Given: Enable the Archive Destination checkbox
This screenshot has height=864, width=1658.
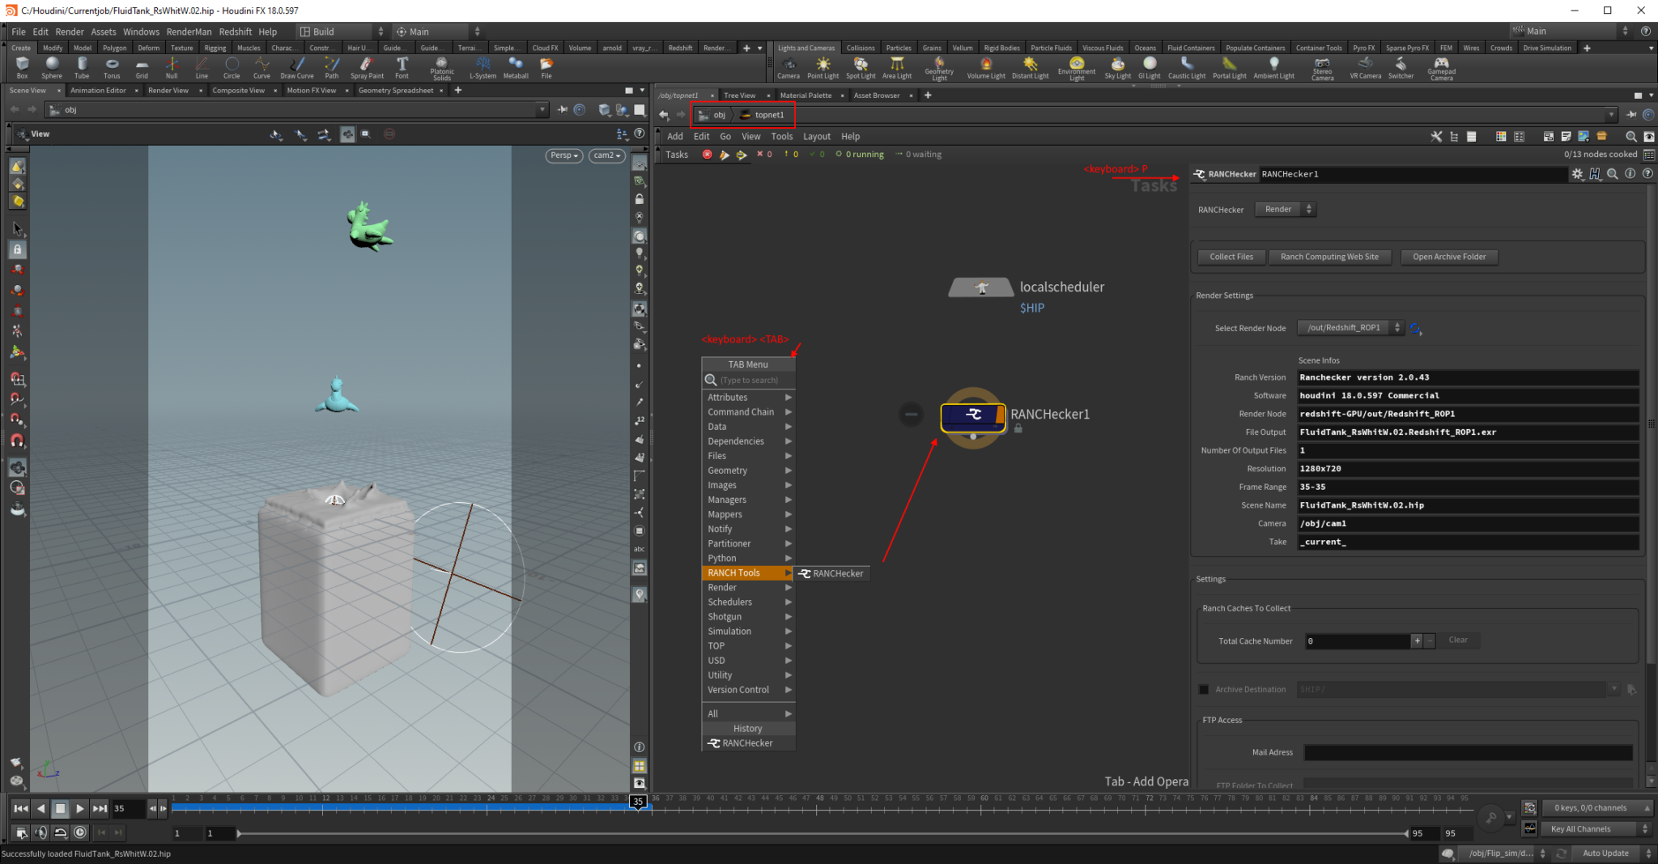Looking at the screenshot, I should tap(1204, 689).
